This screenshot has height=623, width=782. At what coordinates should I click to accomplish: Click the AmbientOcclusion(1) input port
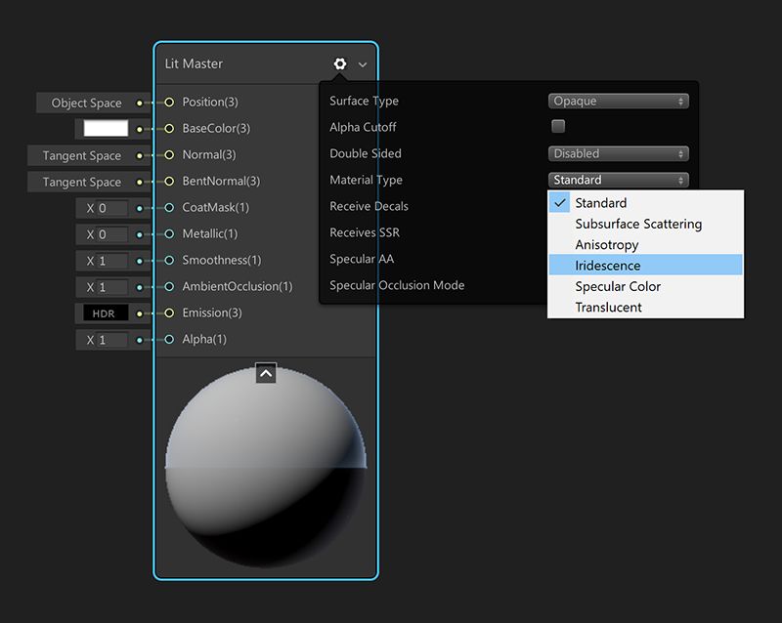point(169,286)
